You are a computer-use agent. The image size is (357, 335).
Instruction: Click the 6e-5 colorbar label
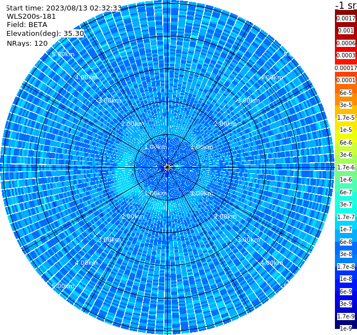pos(346,93)
